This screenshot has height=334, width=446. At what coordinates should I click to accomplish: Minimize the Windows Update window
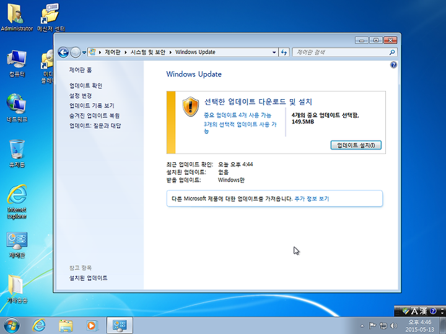(362, 40)
